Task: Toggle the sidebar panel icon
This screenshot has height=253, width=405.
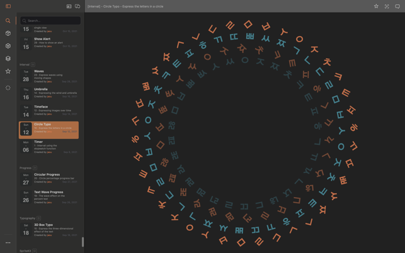Action: (8, 6)
